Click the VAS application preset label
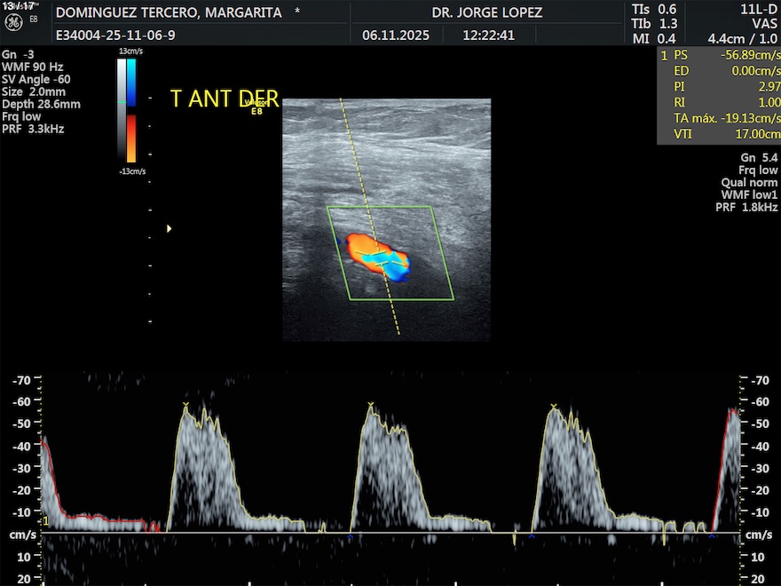This screenshot has width=781, height=586. [x=764, y=23]
